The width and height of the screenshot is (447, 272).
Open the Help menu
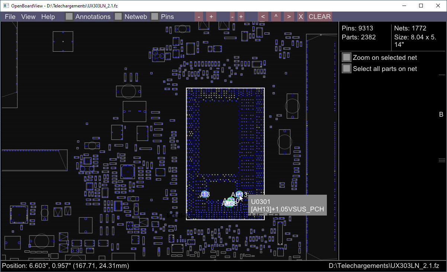click(48, 17)
